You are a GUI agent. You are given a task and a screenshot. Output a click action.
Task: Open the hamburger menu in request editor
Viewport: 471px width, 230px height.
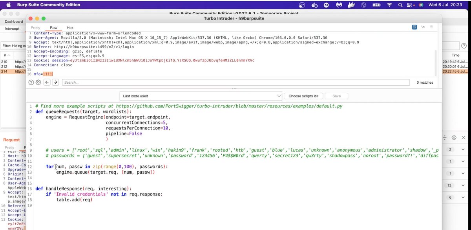pos(431,27)
